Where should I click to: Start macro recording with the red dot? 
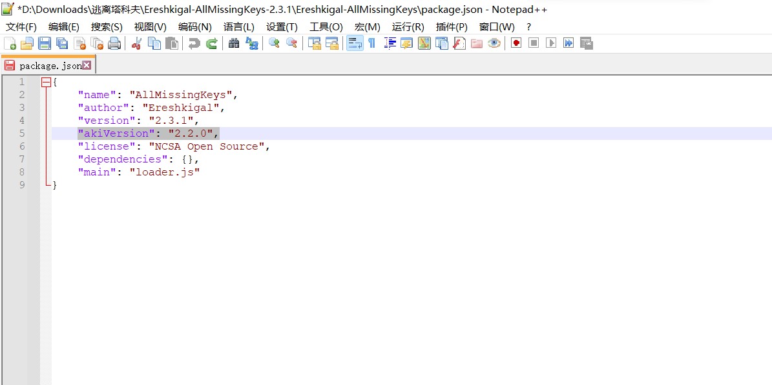(x=516, y=43)
